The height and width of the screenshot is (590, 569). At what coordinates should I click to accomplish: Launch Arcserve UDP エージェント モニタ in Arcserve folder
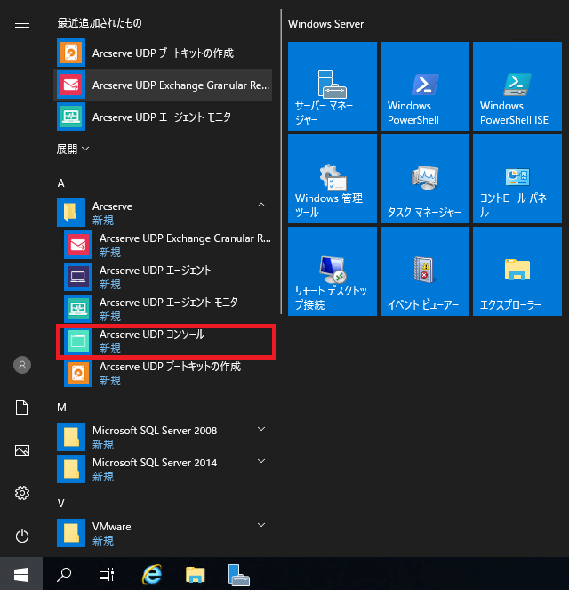point(166,309)
